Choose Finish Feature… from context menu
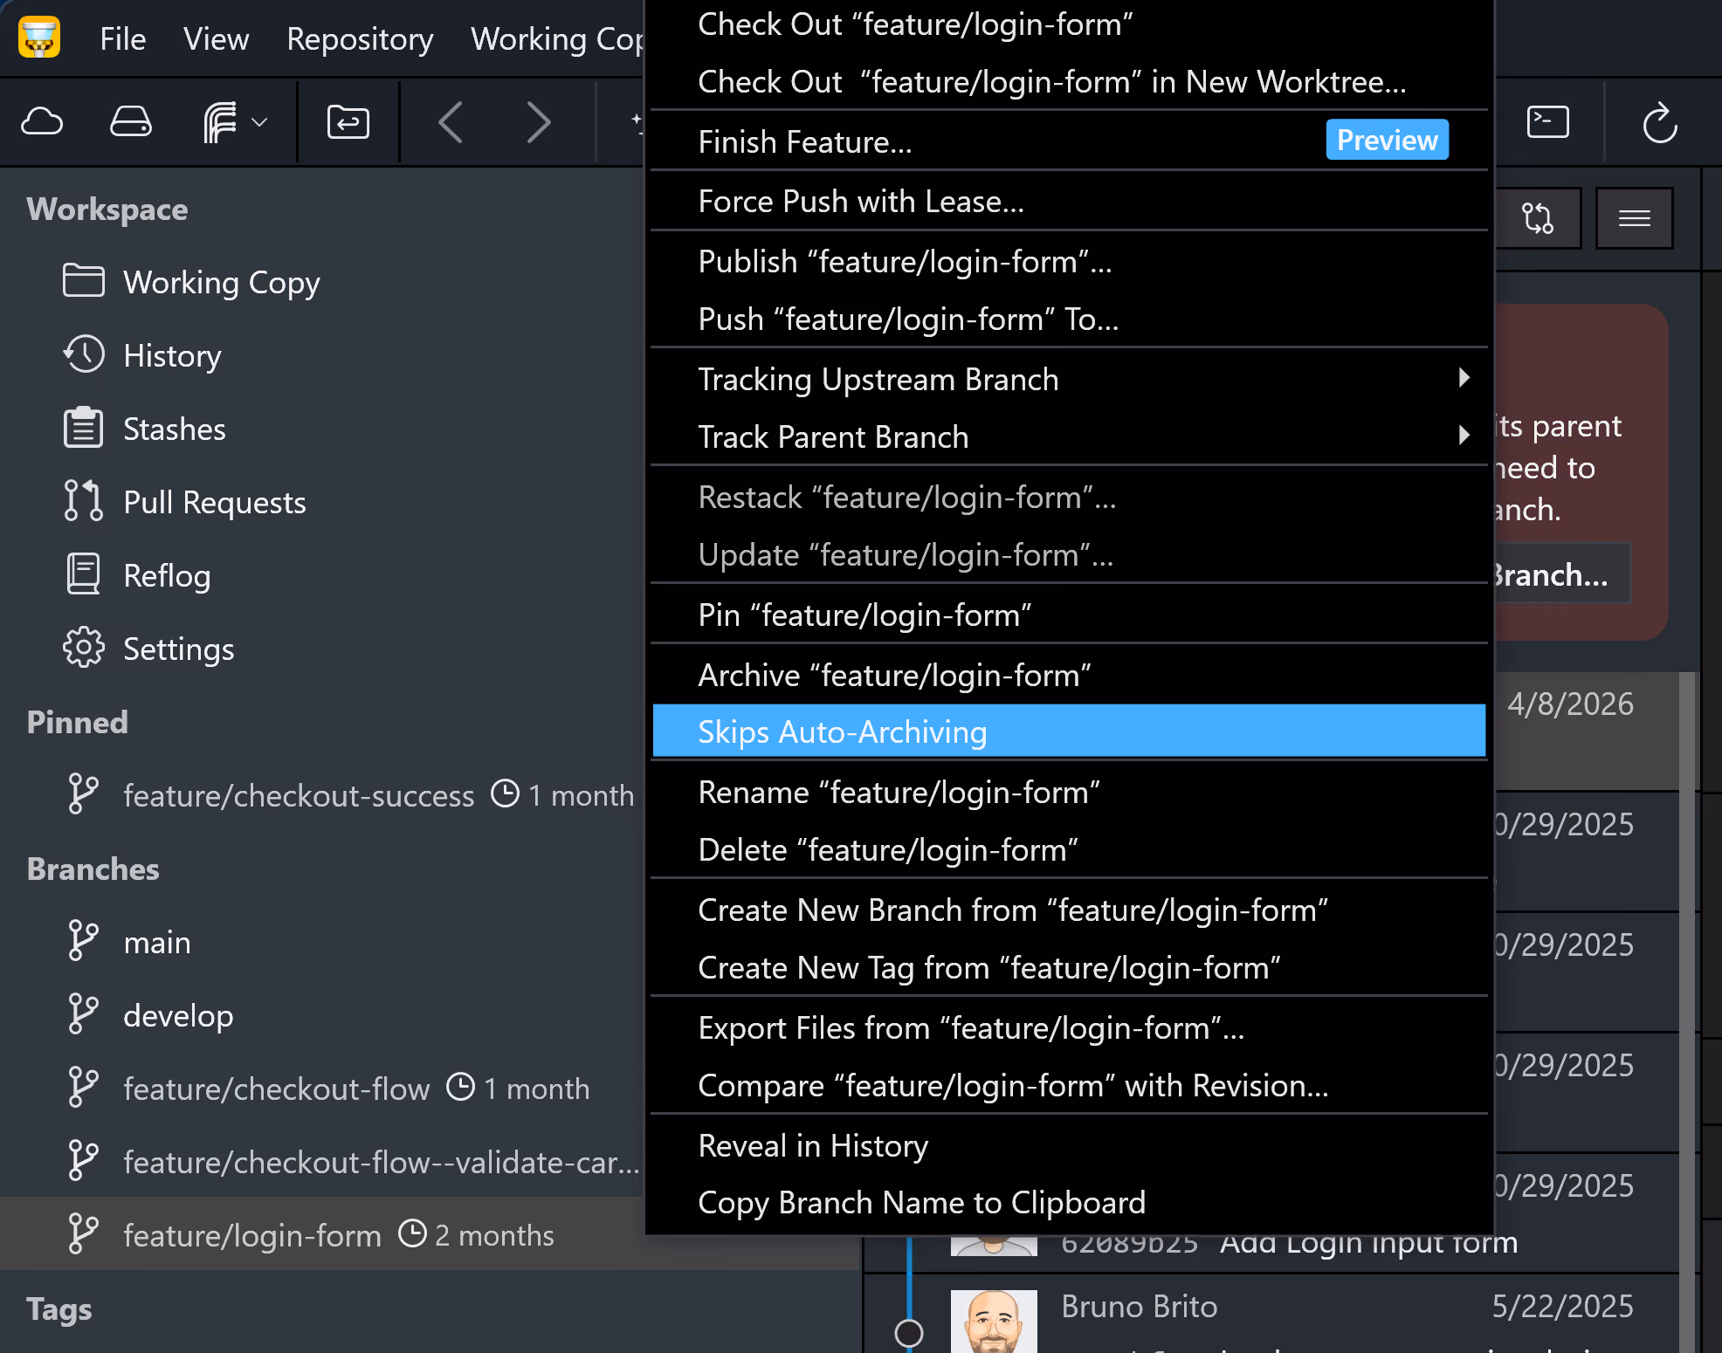 [1069, 141]
